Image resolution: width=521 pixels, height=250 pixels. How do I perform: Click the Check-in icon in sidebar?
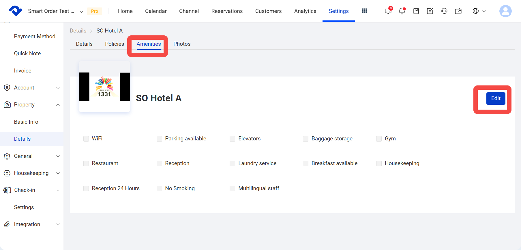[x=7, y=190]
